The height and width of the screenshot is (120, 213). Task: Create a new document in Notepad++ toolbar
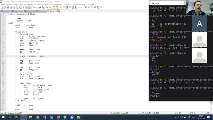2,7
